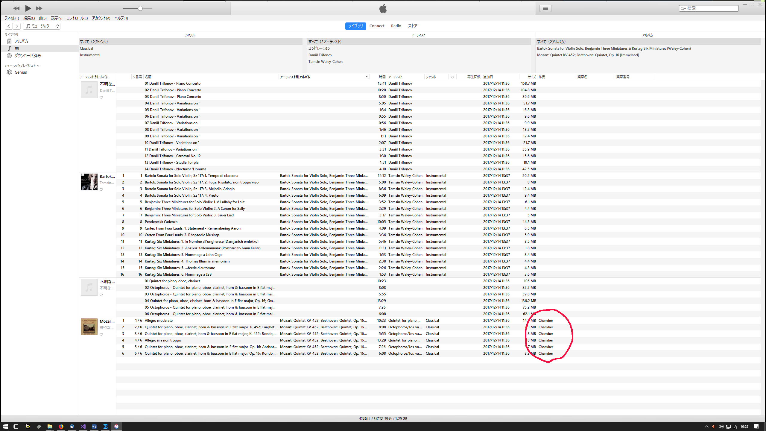Adjust the volume slider knob
The image size is (766, 431).
140,8
